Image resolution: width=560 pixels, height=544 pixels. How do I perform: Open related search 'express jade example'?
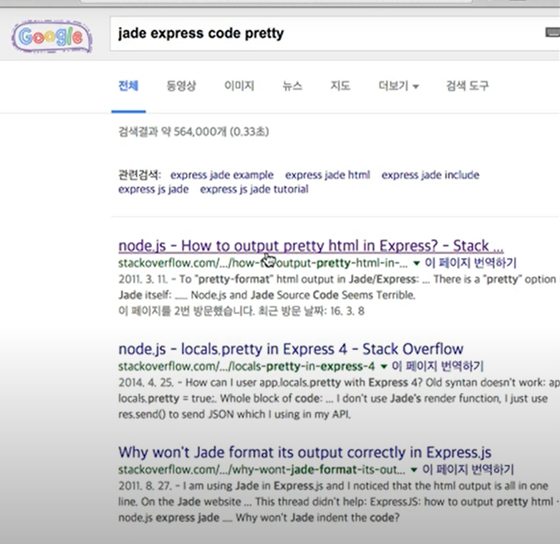click(x=222, y=175)
